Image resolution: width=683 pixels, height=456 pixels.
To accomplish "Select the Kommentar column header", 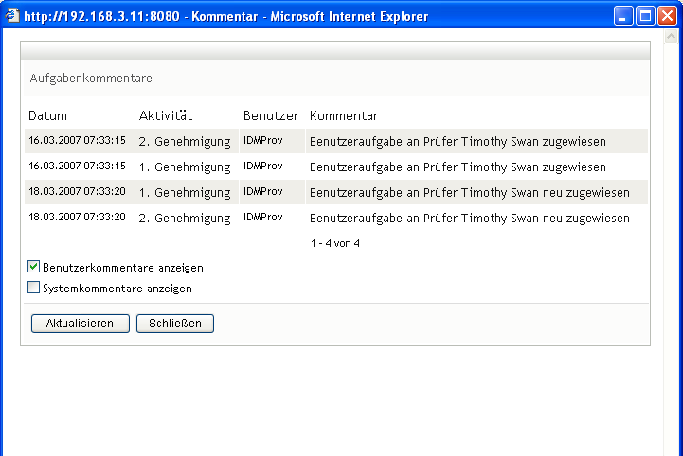I will pyautogui.click(x=344, y=116).
